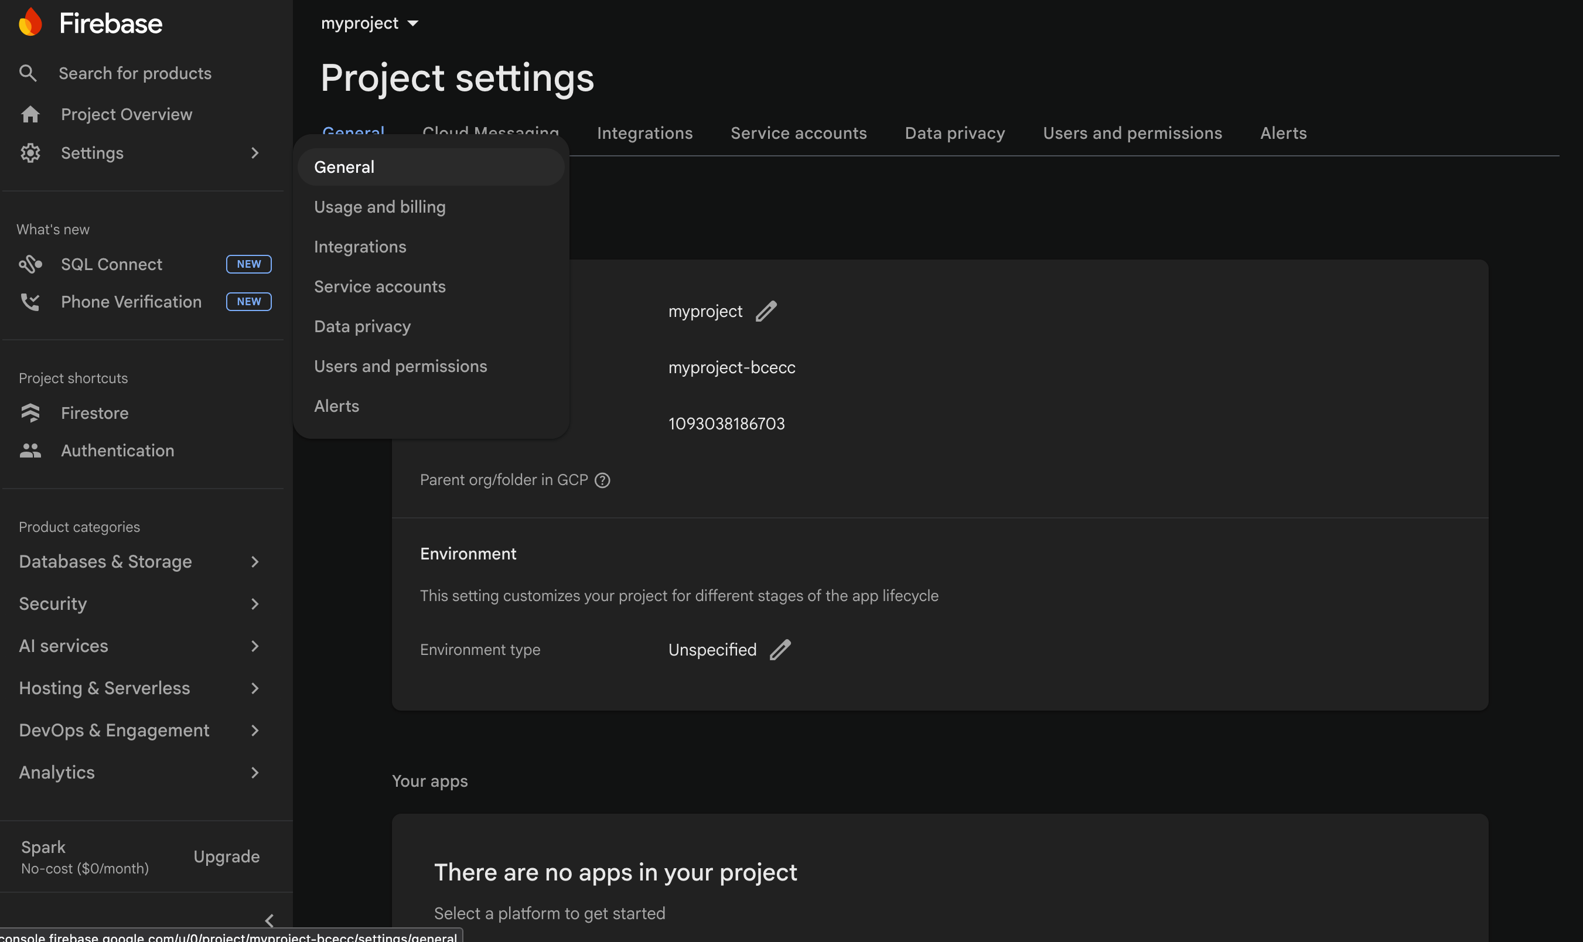This screenshot has width=1583, height=942.
Task: Open Phone Verification in sidebar
Action: [x=131, y=302]
